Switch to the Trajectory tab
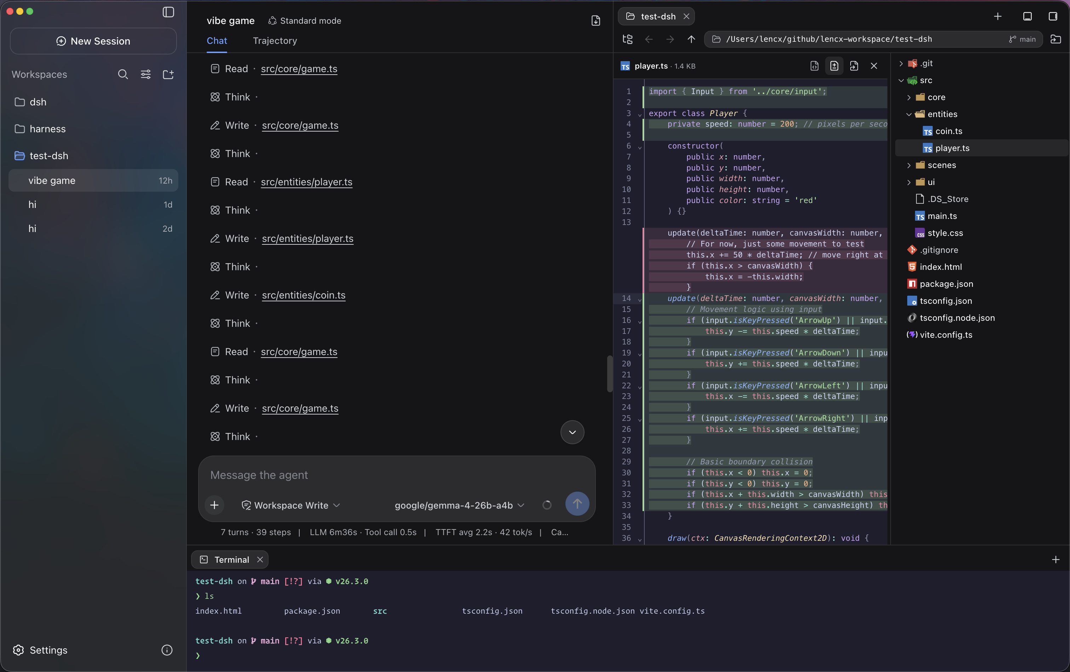The width and height of the screenshot is (1070, 672). (275, 40)
